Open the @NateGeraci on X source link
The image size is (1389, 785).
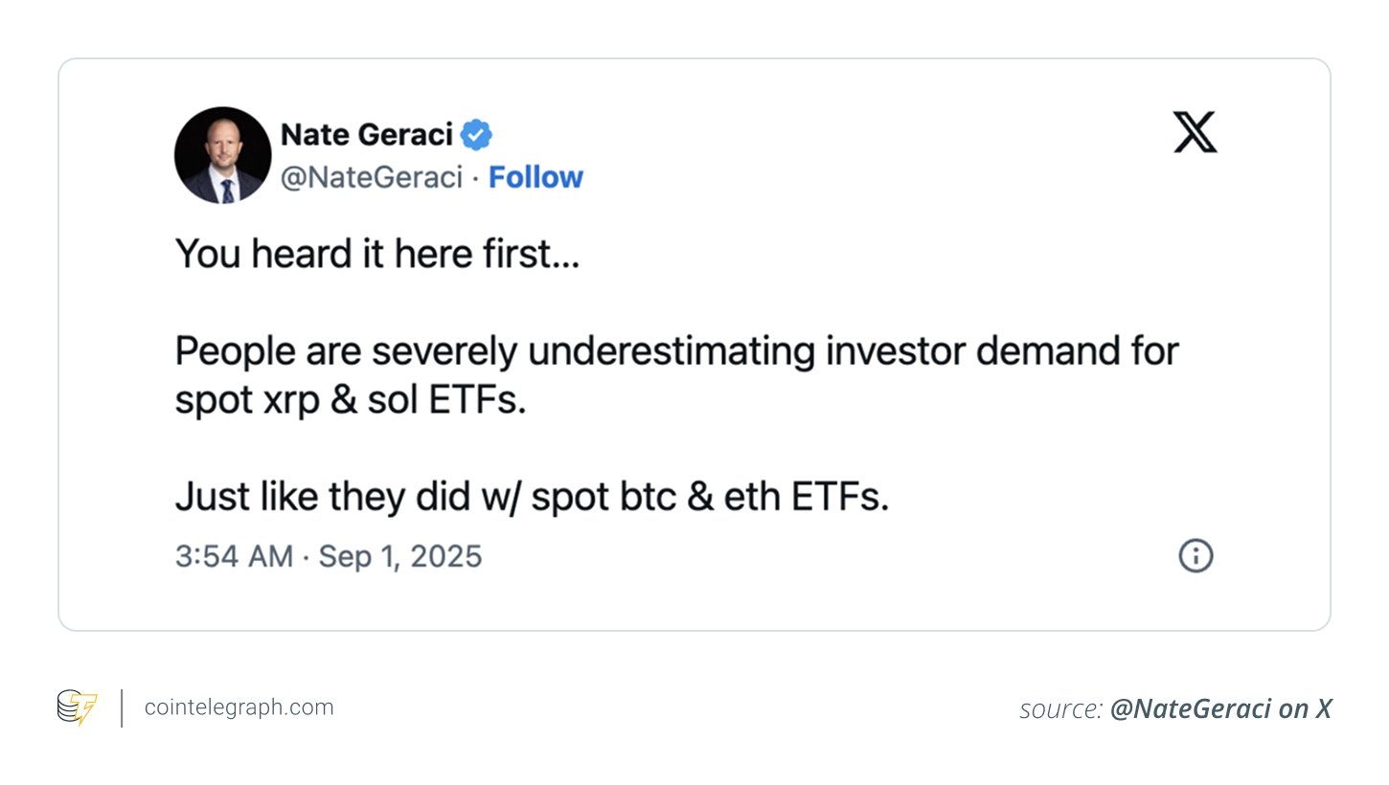[1223, 708]
